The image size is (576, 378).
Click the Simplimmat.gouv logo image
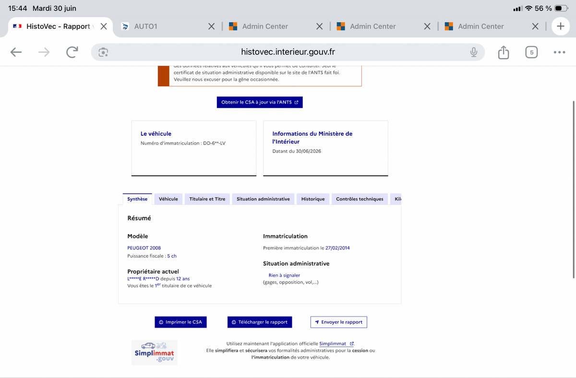point(155,353)
